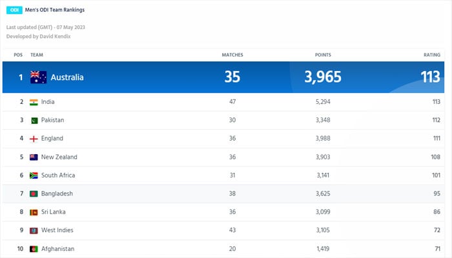Click the Rating column header
452x258 pixels.
tap(431, 55)
